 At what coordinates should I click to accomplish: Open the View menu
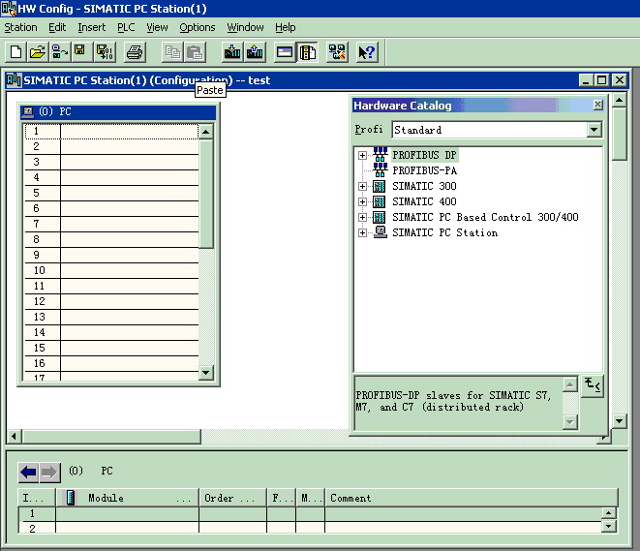pos(157,27)
